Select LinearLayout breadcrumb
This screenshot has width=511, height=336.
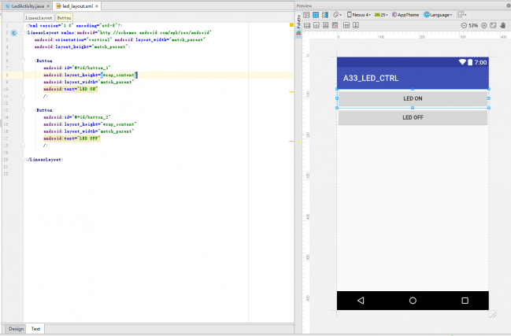[39, 17]
